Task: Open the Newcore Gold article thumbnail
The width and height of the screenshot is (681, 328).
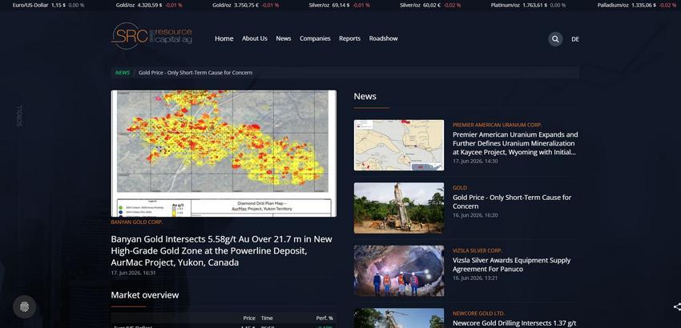Action: [399, 318]
